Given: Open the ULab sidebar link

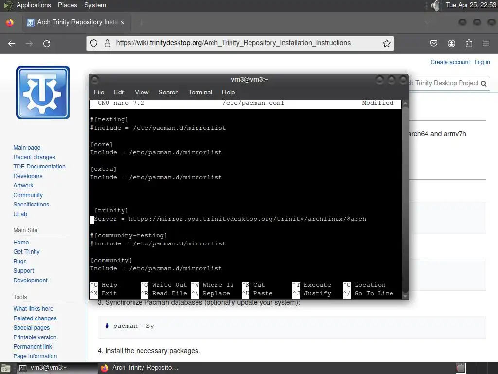Looking at the screenshot, I should pyautogui.click(x=20, y=214).
